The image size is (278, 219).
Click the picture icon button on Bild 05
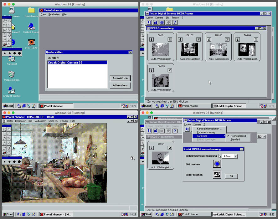point(170,70)
